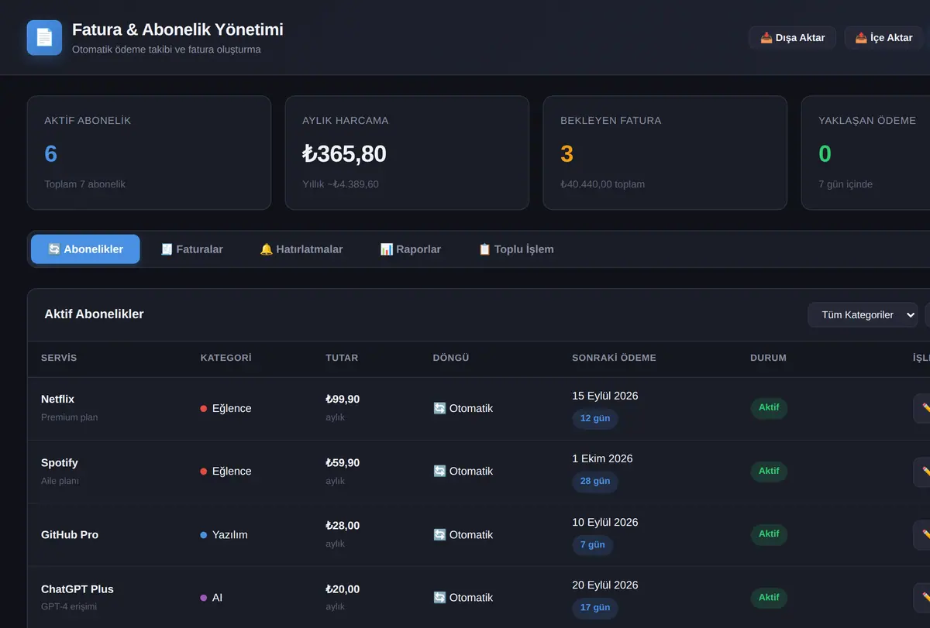Click the Tutar column header
The width and height of the screenshot is (930, 628).
(342, 358)
